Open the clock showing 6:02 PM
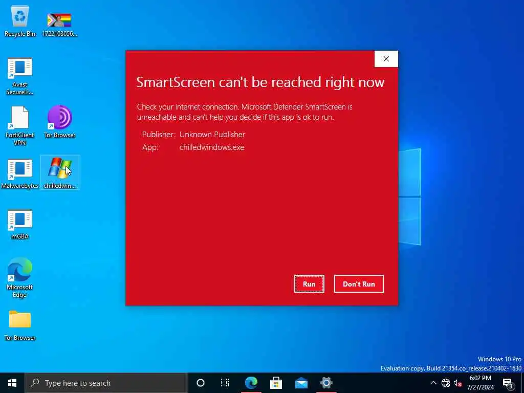Viewport: 524px width, 393px height. point(480,383)
